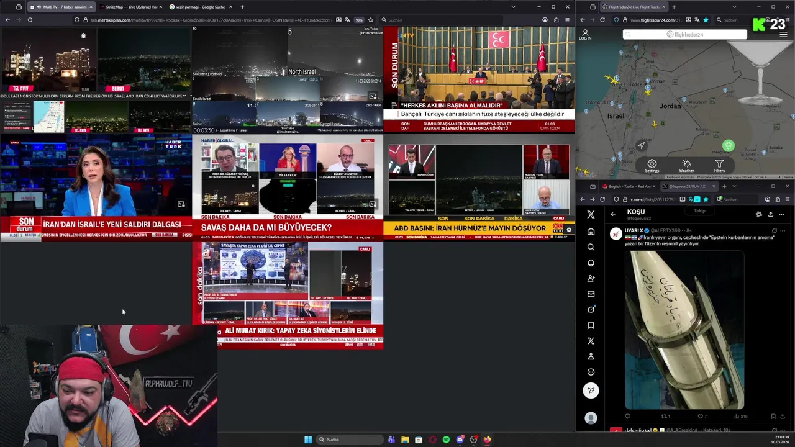Open the X browser window hamburger menu
The image size is (795, 447).
pos(788,199)
